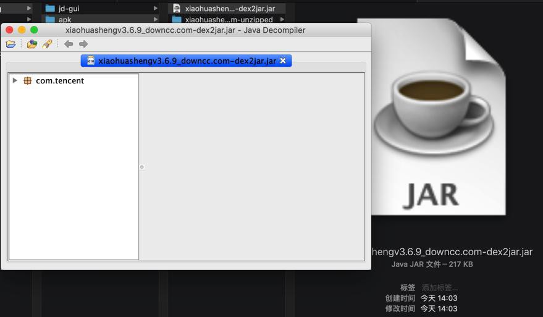543x317 pixels.
Task: Close the Java Decompiler window
Action: pyautogui.click(x=9, y=30)
